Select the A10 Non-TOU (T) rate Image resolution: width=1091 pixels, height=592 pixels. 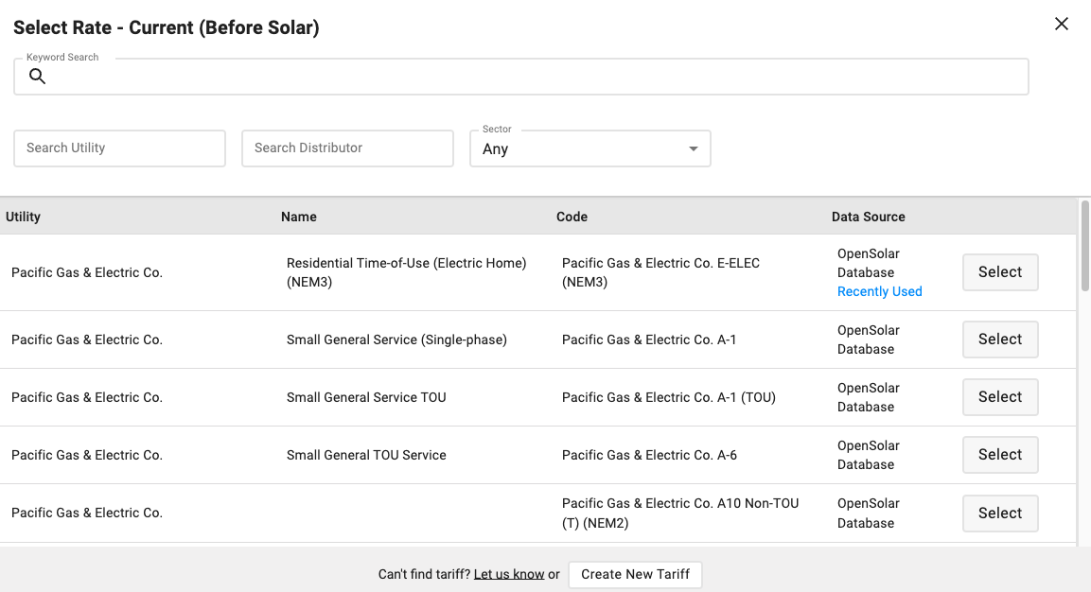click(x=1000, y=514)
